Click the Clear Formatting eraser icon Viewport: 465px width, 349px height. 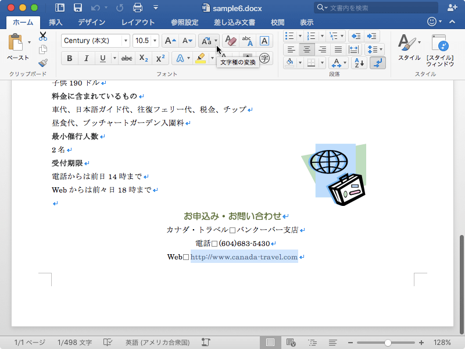coord(231,41)
